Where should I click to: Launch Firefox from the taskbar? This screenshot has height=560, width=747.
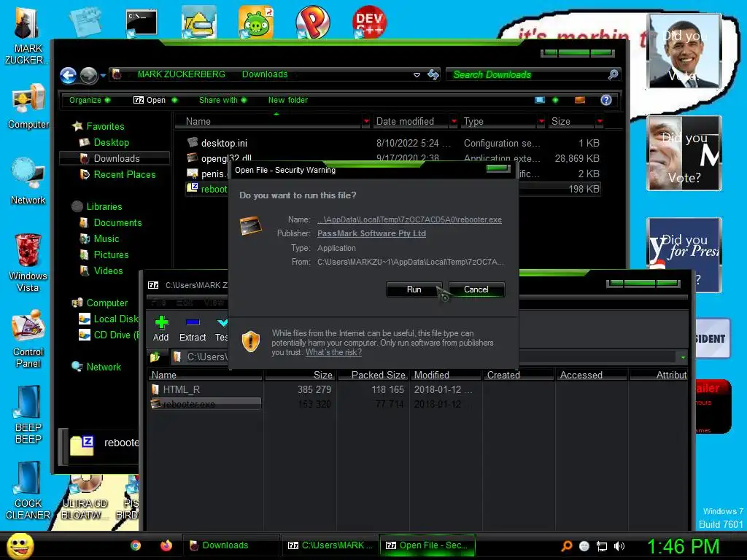[x=166, y=545]
